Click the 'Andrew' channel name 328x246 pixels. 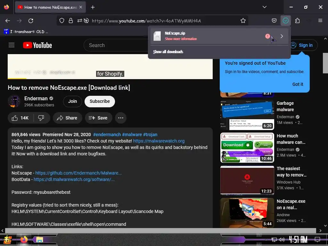coord(283,215)
